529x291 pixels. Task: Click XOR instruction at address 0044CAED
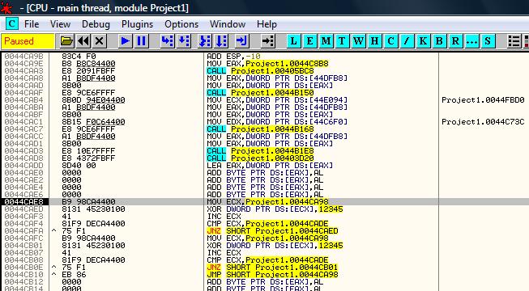[x=275, y=209]
